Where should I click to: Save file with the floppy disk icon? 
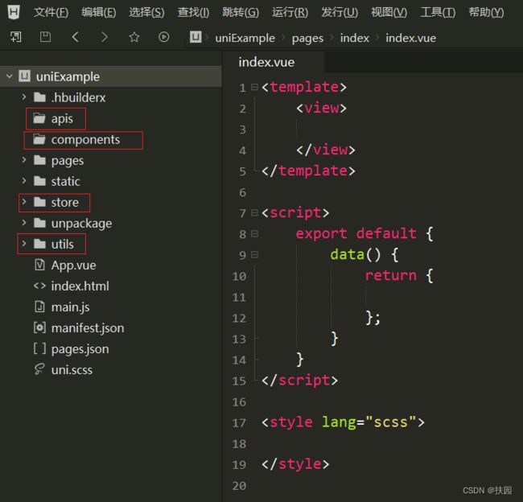(x=45, y=37)
